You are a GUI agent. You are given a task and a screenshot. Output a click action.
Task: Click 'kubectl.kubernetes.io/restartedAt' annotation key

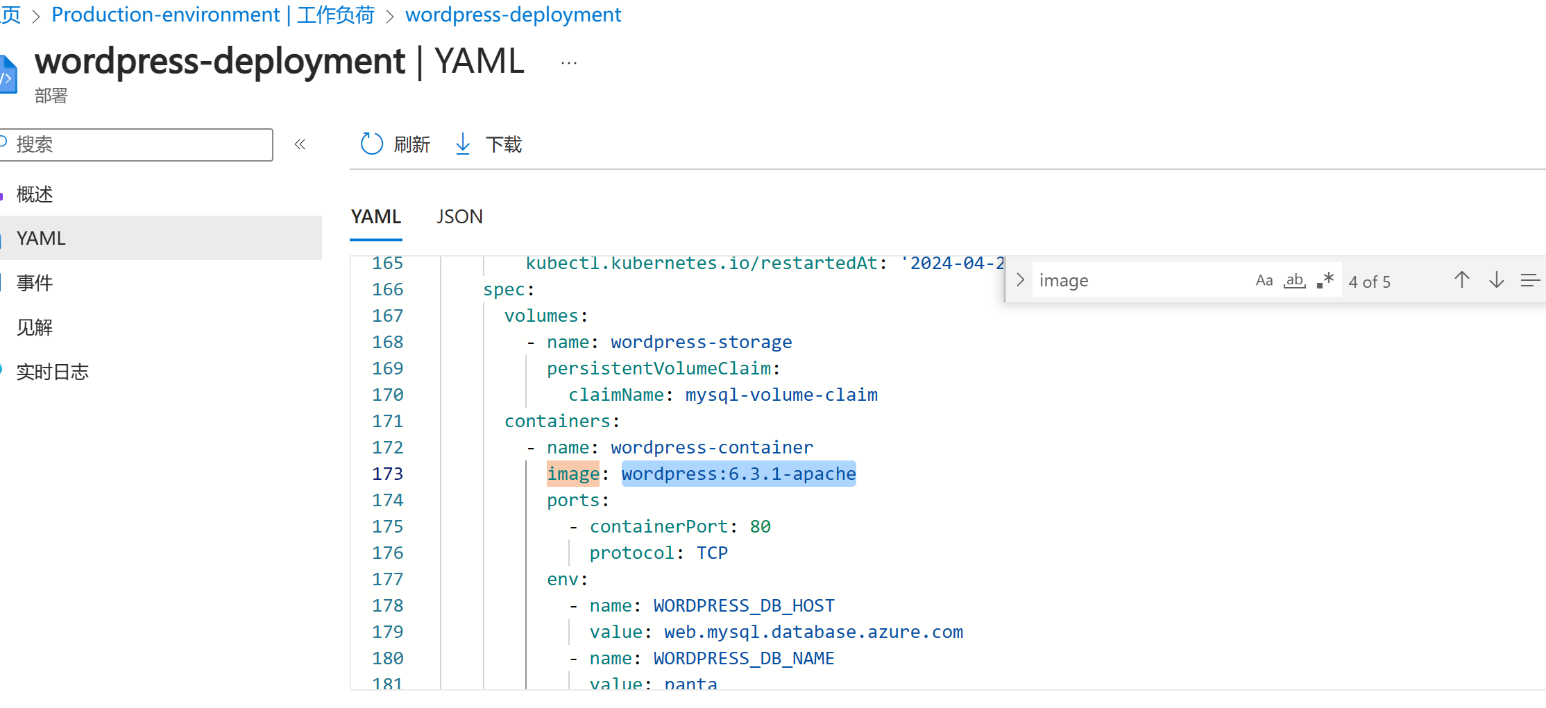[x=701, y=264]
